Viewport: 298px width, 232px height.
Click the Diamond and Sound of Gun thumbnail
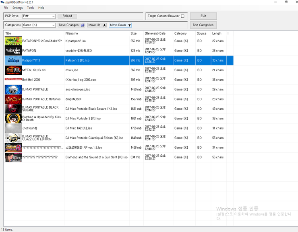[x=13, y=157]
